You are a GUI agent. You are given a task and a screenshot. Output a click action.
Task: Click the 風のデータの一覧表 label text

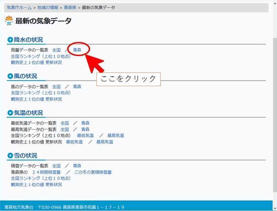pos(29,86)
